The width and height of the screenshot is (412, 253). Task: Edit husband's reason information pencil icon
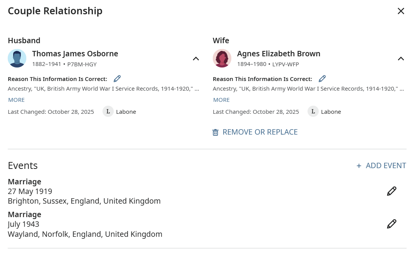pos(117,79)
